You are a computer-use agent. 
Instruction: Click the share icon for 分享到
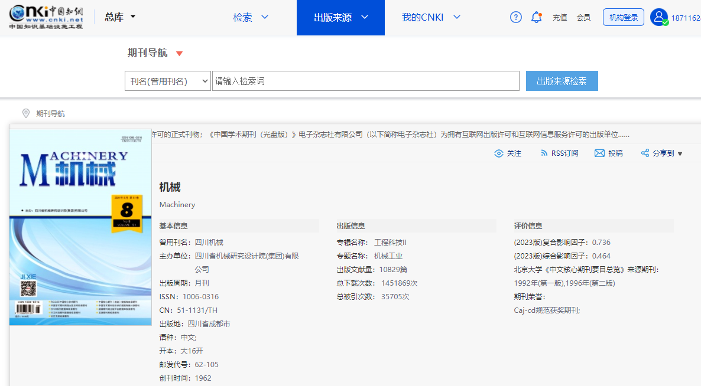(645, 153)
